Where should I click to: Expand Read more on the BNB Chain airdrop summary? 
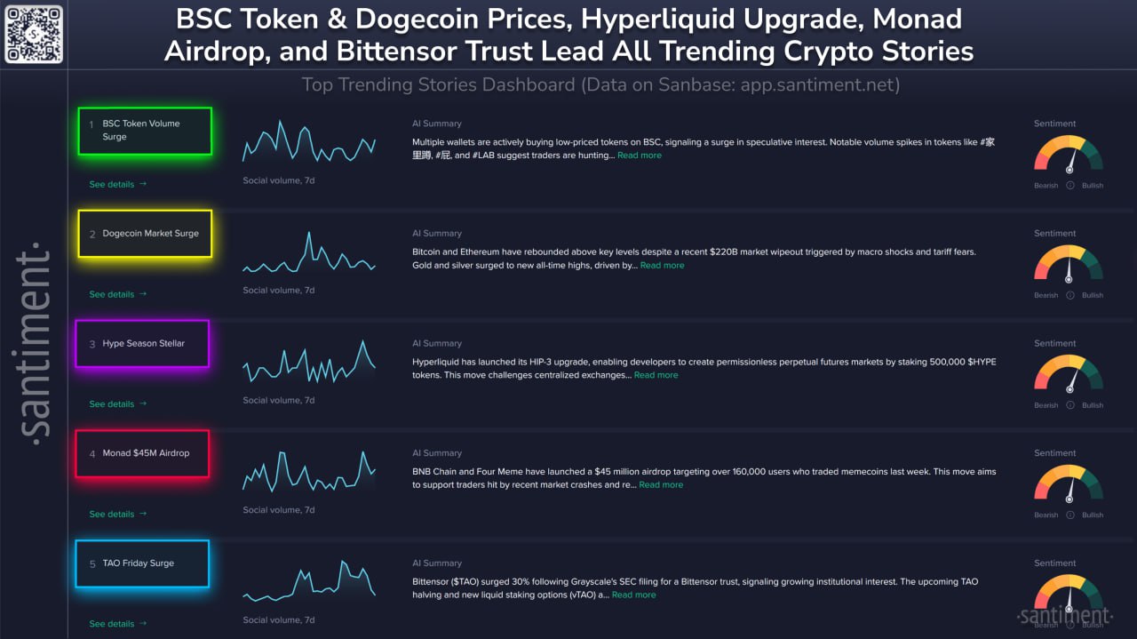(x=661, y=485)
